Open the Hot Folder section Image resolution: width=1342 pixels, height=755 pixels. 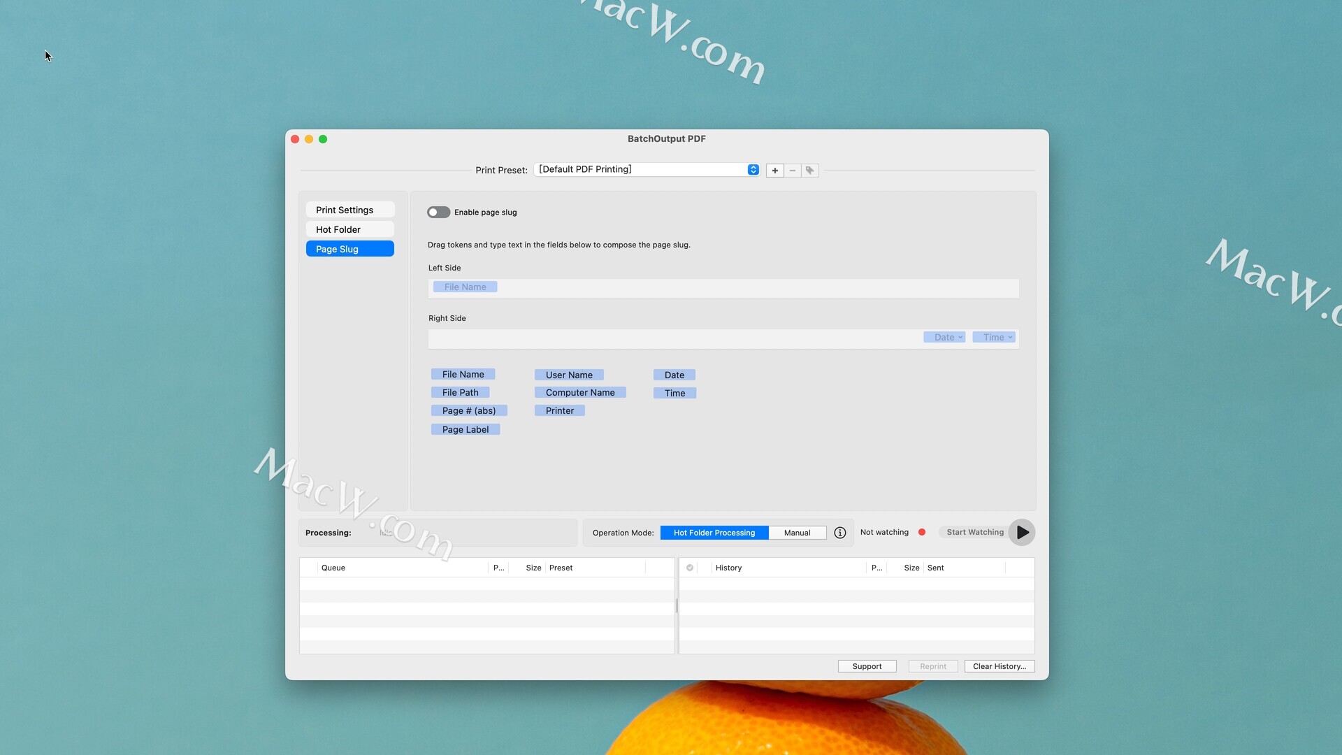(x=350, y=229)
